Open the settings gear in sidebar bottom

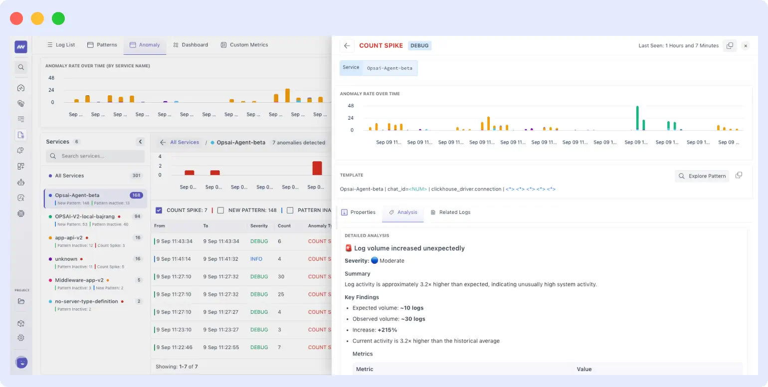click(21, 338)
